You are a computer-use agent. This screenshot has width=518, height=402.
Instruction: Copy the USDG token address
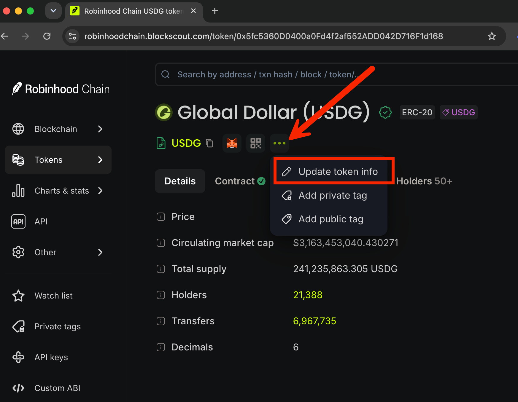coord(210,143)
